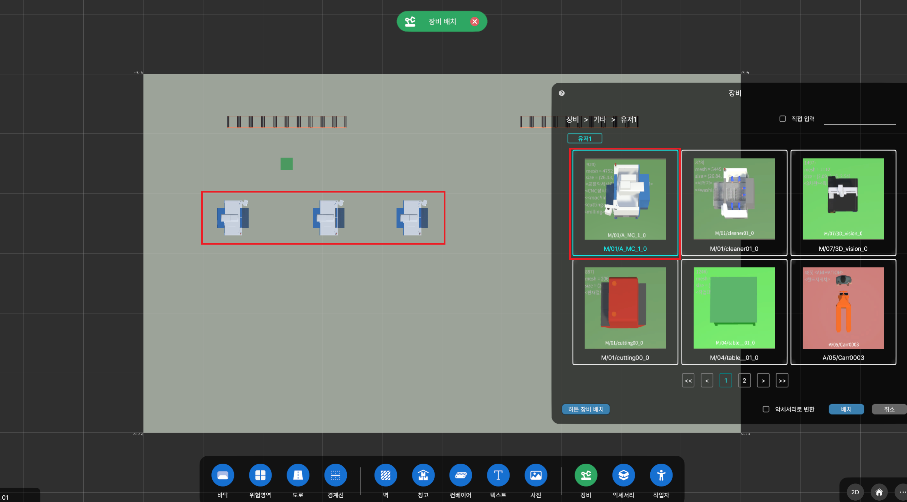Check the 악세서리로 변환 checkbox
907x502 pixels.
click(x=766, y=409)
